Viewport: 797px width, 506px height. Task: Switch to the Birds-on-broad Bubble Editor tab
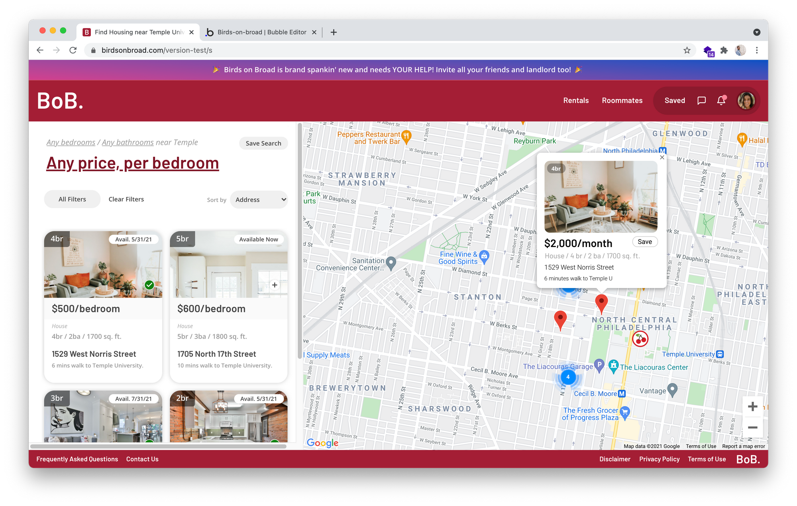[261, 32]
